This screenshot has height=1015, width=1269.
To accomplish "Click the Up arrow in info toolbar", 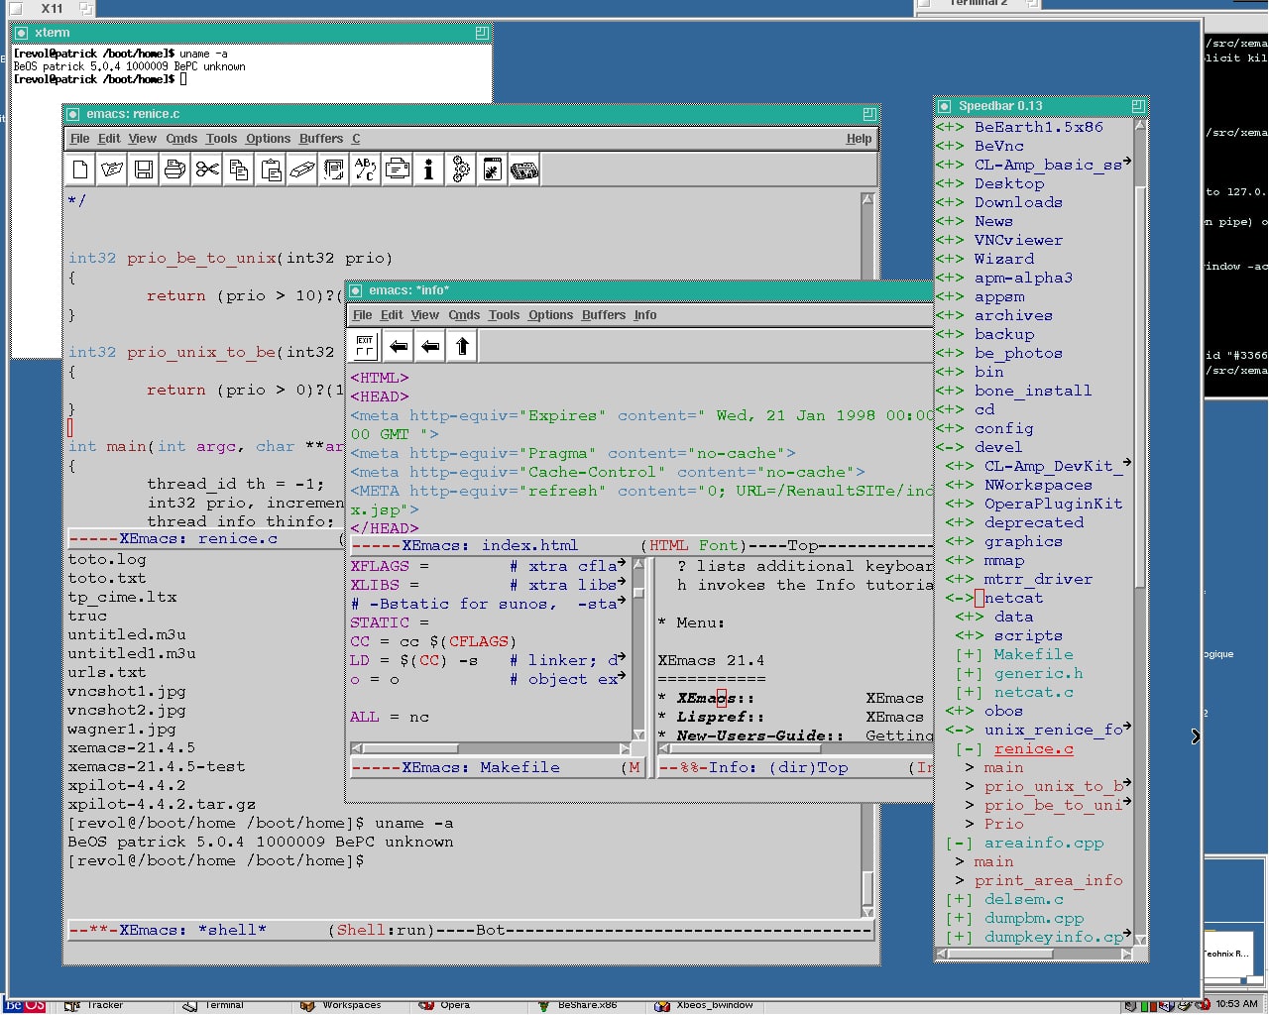I will [x=462, y=346].
